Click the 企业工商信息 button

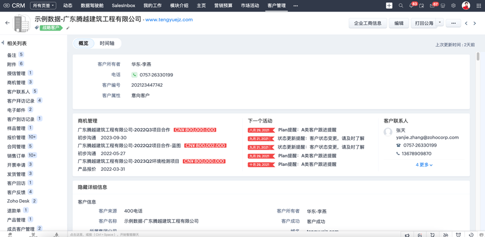tap(368, 23)
